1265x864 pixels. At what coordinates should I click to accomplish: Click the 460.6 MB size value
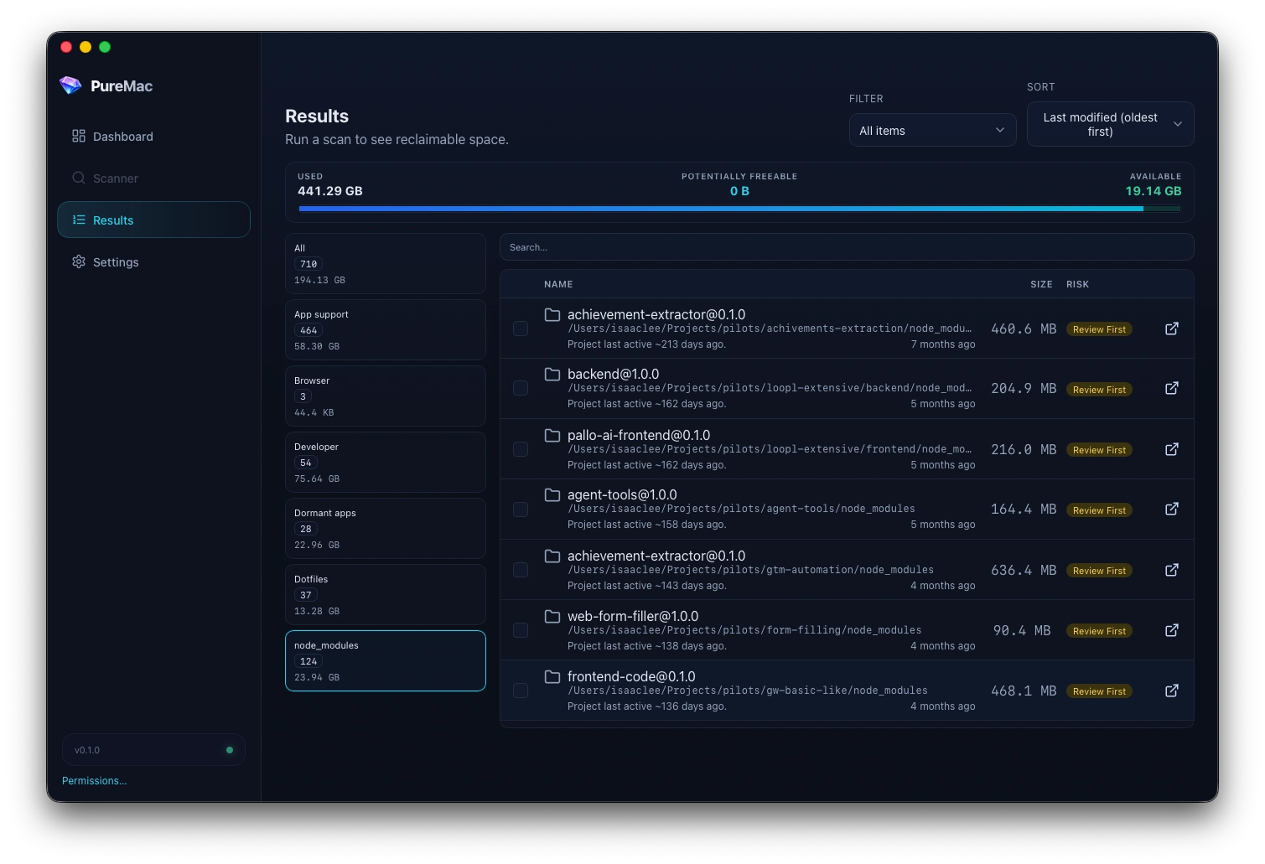(1024, 329)
